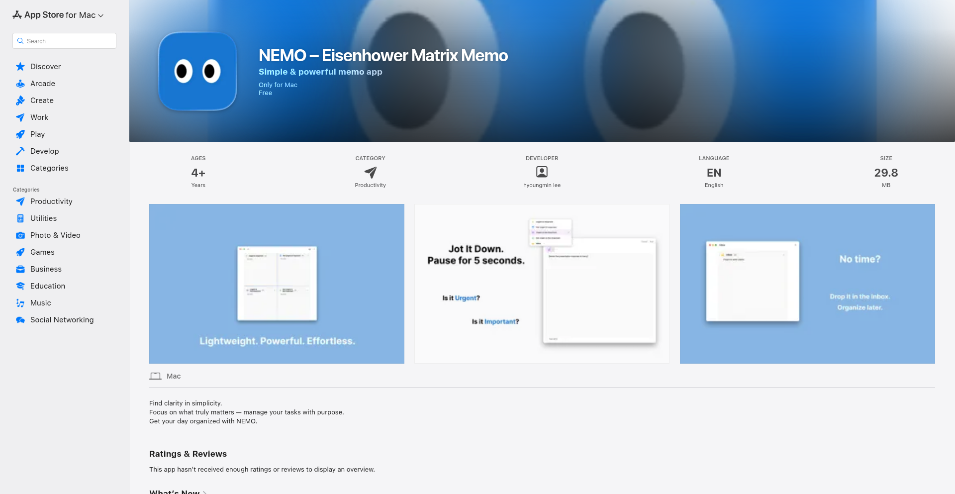
Task: Click the Only for Mac link
Action: pyautogui.click(x=278, y=85)
